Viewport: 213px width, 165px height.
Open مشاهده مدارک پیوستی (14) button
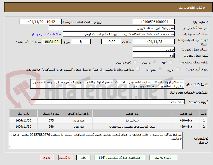[120, 157]
